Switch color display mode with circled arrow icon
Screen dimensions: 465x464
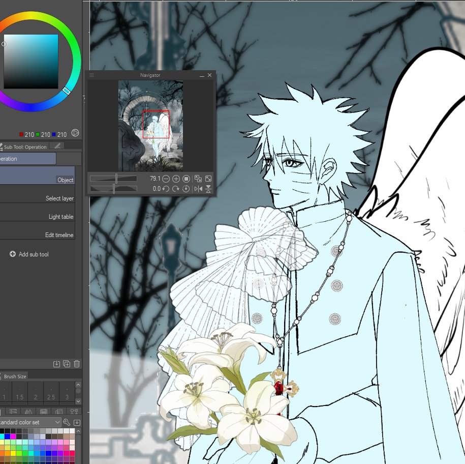75,133
